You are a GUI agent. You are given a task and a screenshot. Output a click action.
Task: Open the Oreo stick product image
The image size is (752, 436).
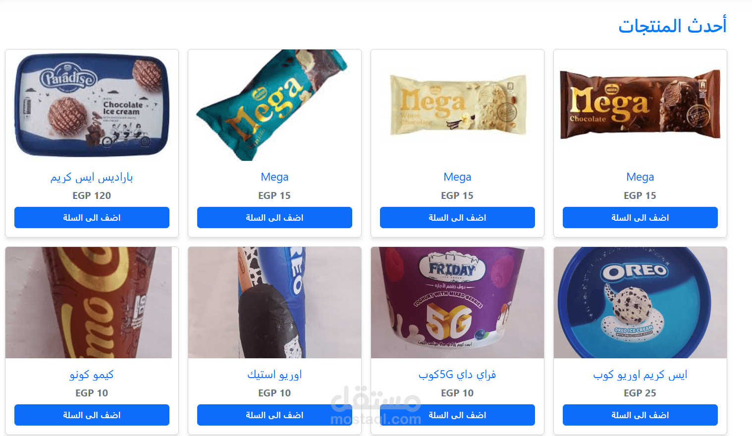[274, 302]
